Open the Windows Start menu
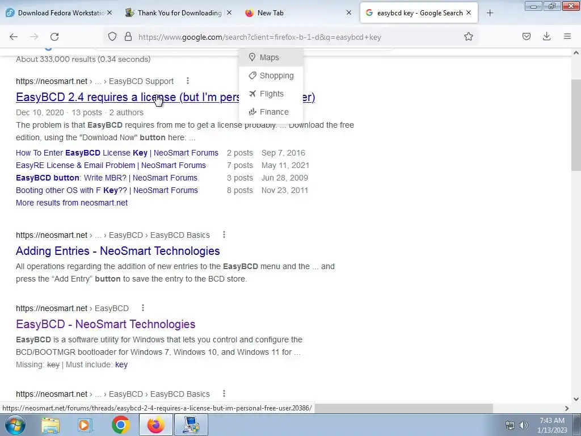 (15, 425)
